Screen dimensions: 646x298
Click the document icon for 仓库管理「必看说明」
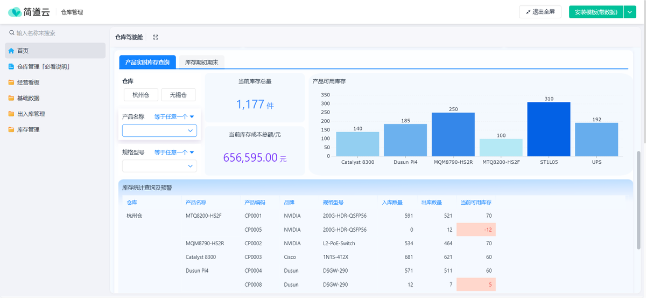click(11, 67)
